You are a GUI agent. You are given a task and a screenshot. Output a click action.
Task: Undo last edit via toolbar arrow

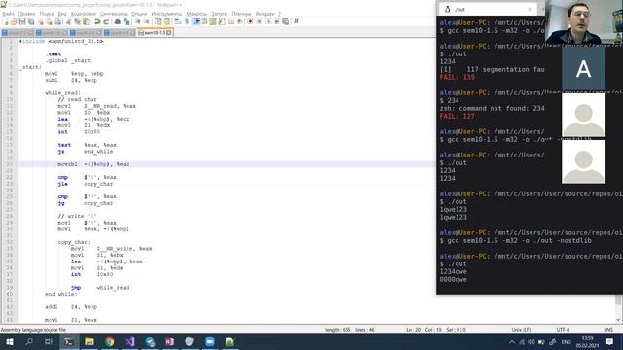[x=97, y=21]
